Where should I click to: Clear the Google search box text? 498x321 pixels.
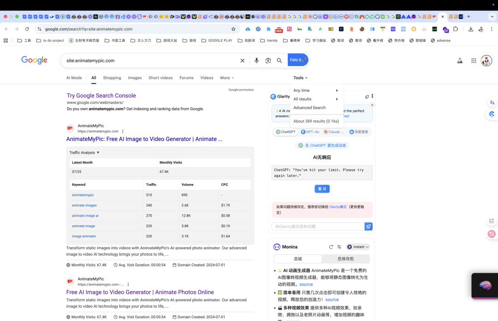(x=243, y=61)
